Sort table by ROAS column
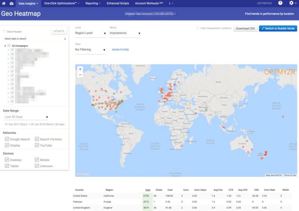Screen dimensions: 299x211 (x=286, y=190)
